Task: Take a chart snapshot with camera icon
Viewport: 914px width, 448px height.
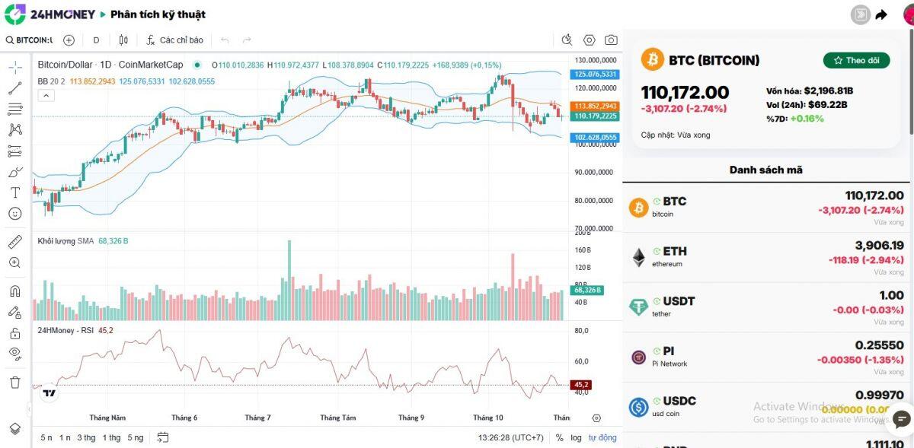Action: (611, 40)
